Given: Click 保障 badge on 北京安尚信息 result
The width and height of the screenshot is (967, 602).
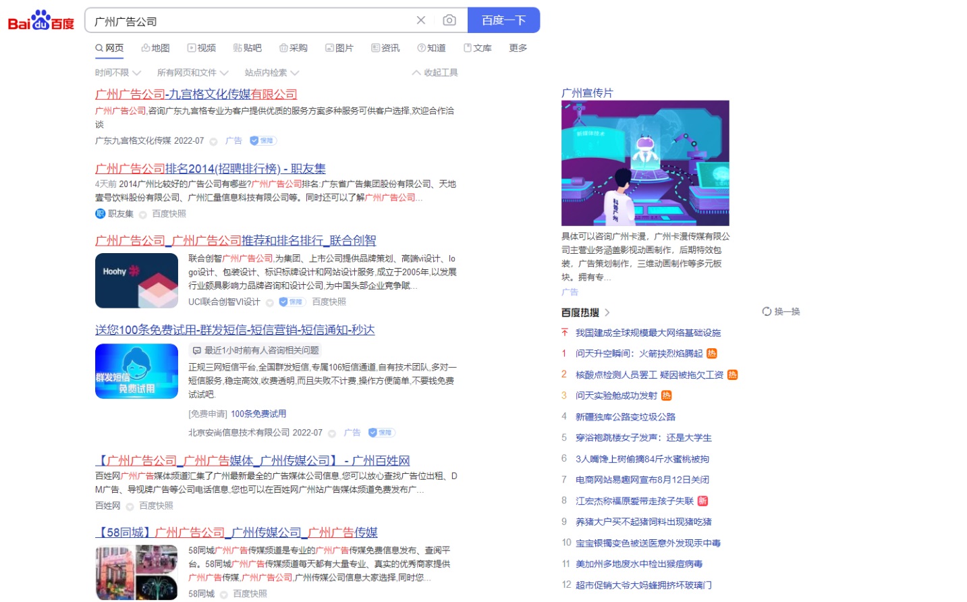Looking at the screenshot, I should pyautogui.click(x=381, y=433).
